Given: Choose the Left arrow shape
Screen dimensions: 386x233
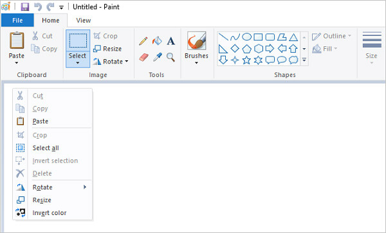Looking at the screenshot, I should click(282, 49).
